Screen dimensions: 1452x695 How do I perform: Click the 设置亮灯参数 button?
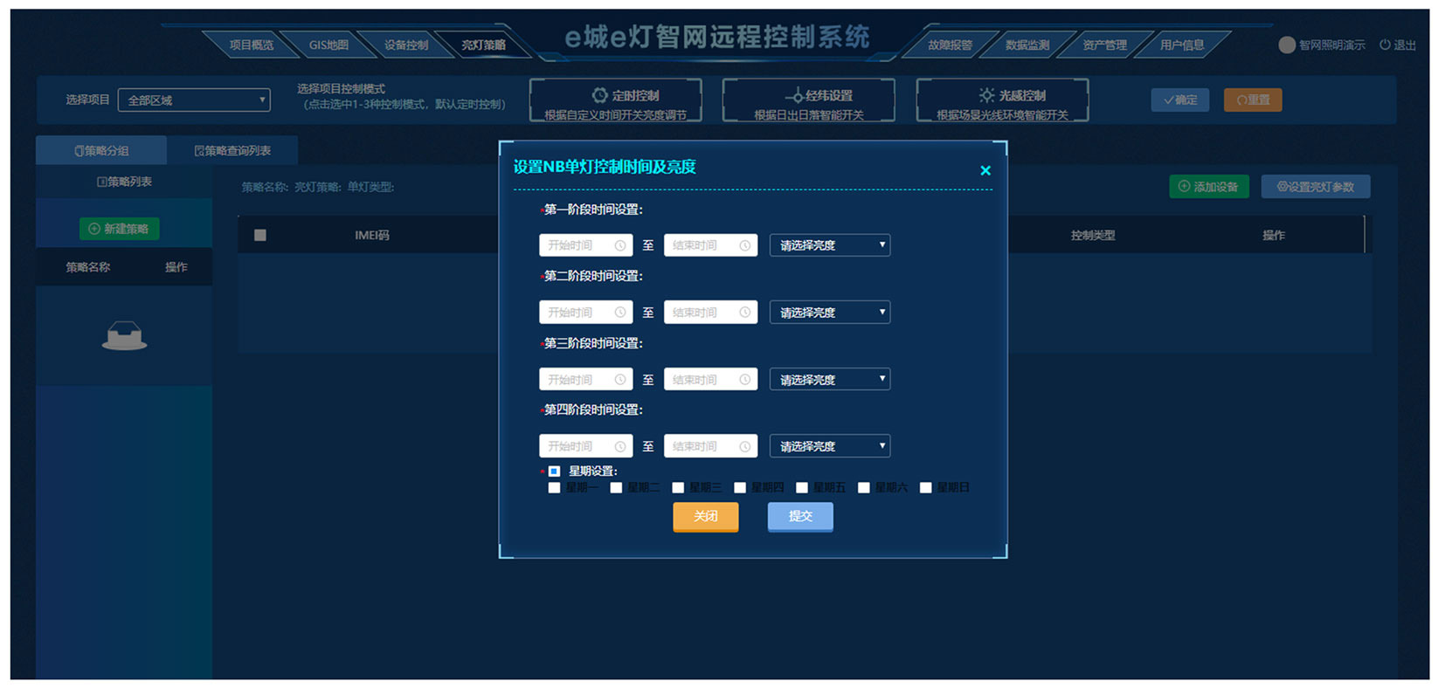click(x=1316, y=187)
